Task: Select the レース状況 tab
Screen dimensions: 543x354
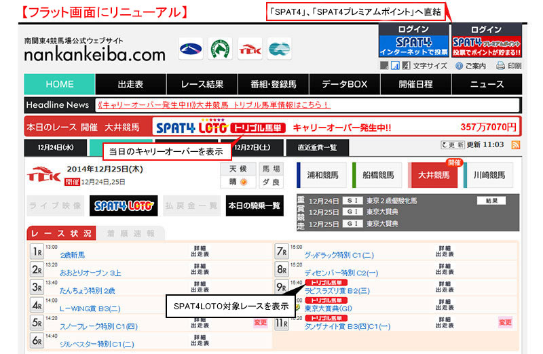Action: pyautogui.click(x=61, y=233)
